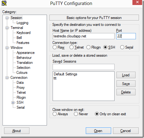Close the PuTTY Configuration window
This screenshot has width=144, height=138.
[x=137, y=2]
